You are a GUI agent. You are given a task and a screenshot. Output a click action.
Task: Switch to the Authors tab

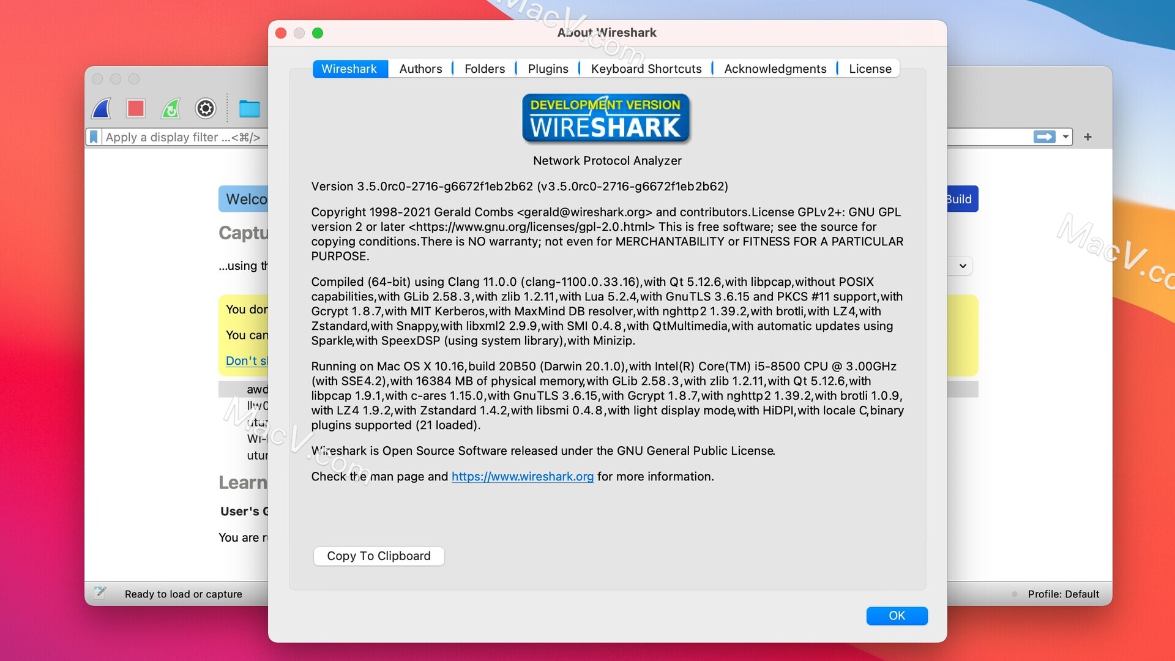[x=420, y=69]
